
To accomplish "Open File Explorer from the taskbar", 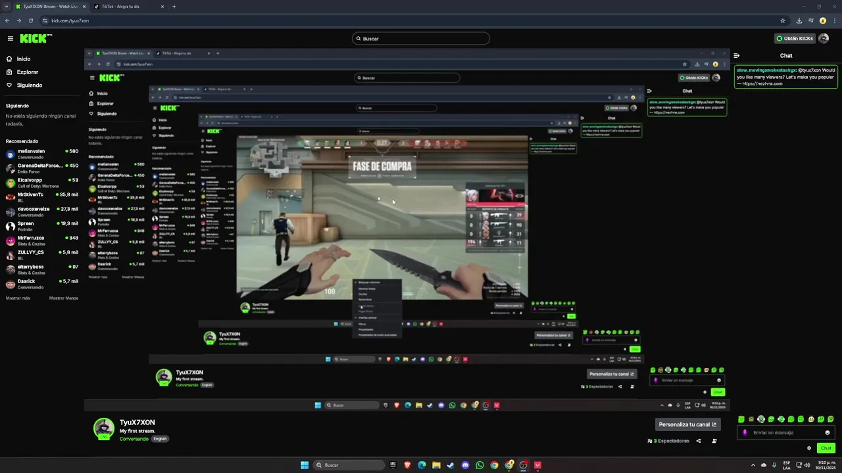I will click(x=436, y=465).
